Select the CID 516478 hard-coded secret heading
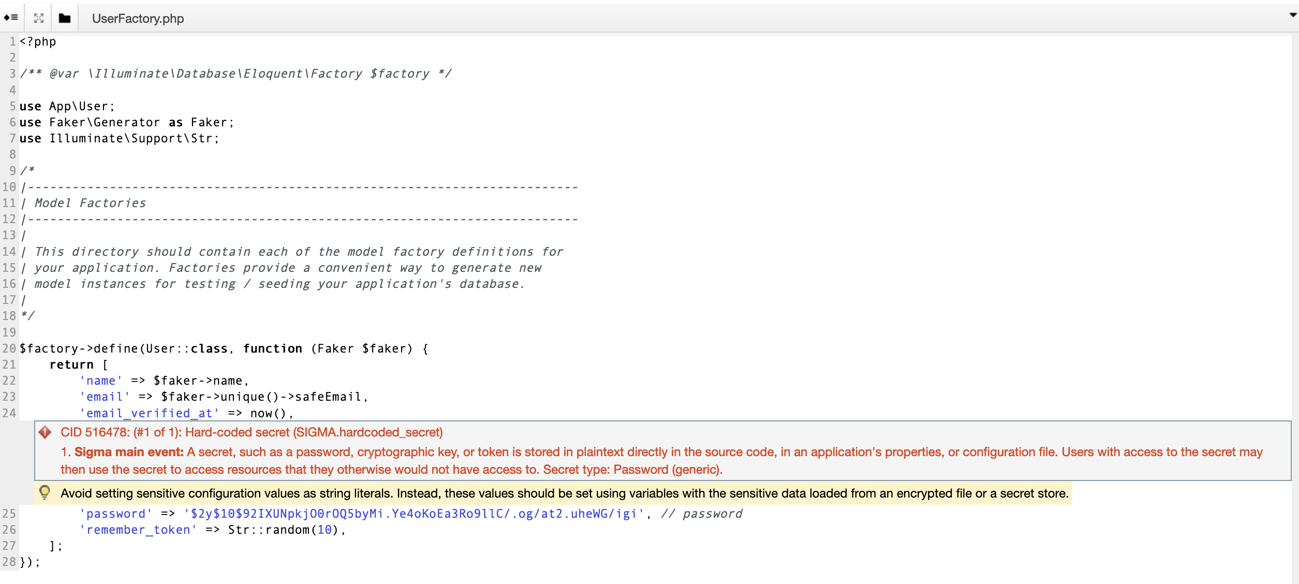 click(252, 432)
